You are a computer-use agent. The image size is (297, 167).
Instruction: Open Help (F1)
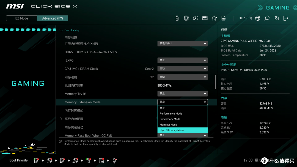[245, 18]
